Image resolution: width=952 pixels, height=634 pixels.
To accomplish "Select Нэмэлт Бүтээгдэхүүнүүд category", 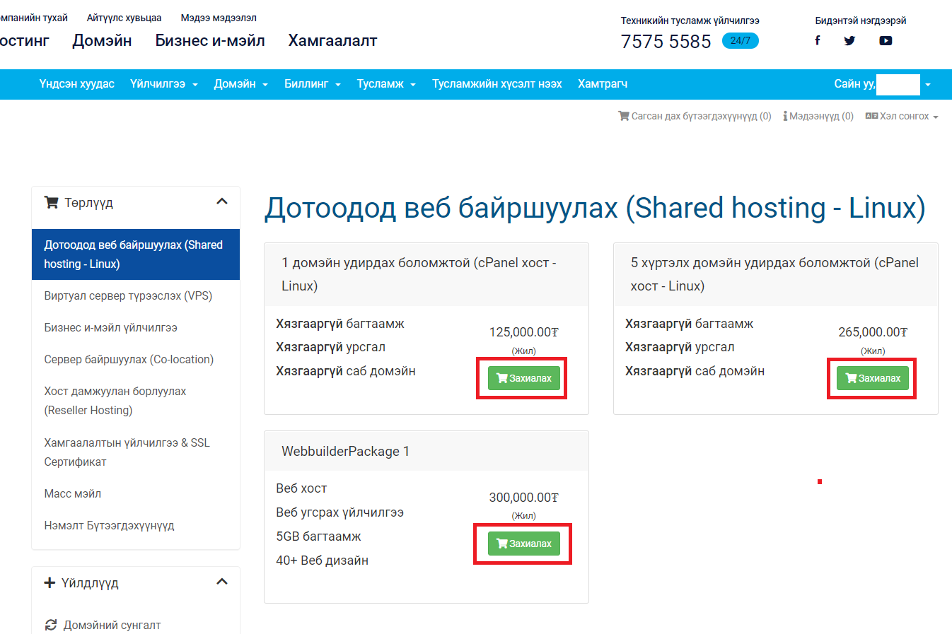I will 136,525.
